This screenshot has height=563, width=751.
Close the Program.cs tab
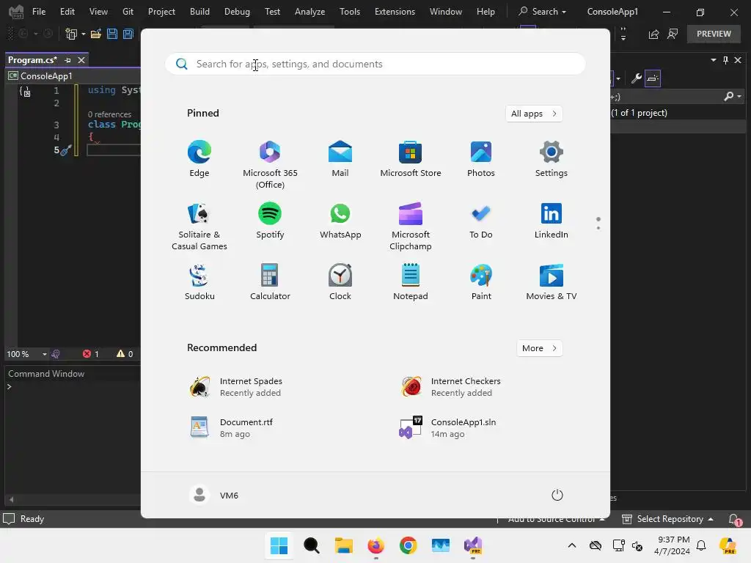(81, 60)
